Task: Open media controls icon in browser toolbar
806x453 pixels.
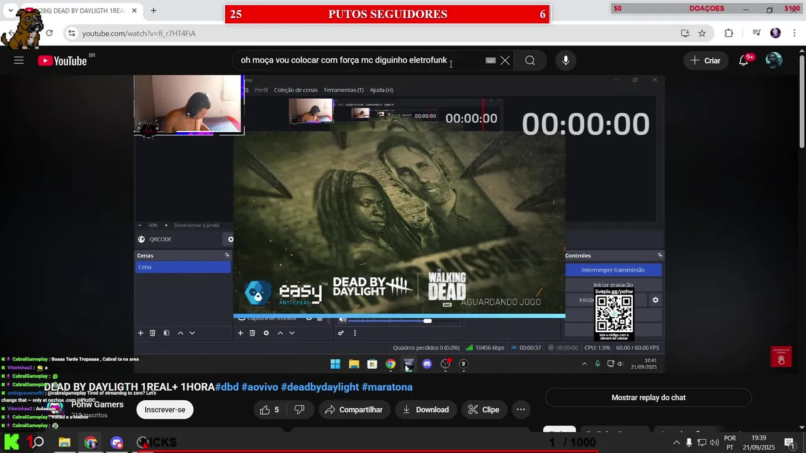Action: pos(757,33)
